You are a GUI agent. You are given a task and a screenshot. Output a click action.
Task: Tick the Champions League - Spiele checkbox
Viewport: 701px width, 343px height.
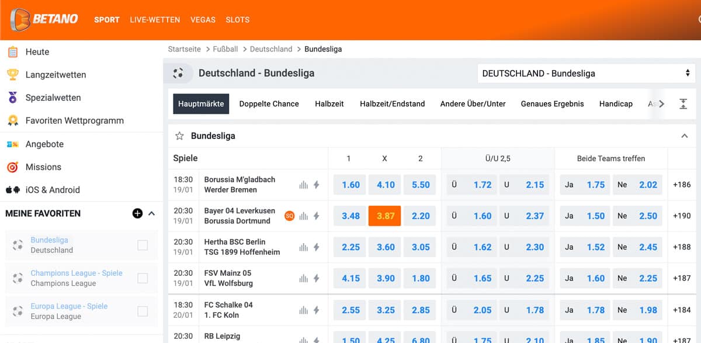[x=143, y=279]
